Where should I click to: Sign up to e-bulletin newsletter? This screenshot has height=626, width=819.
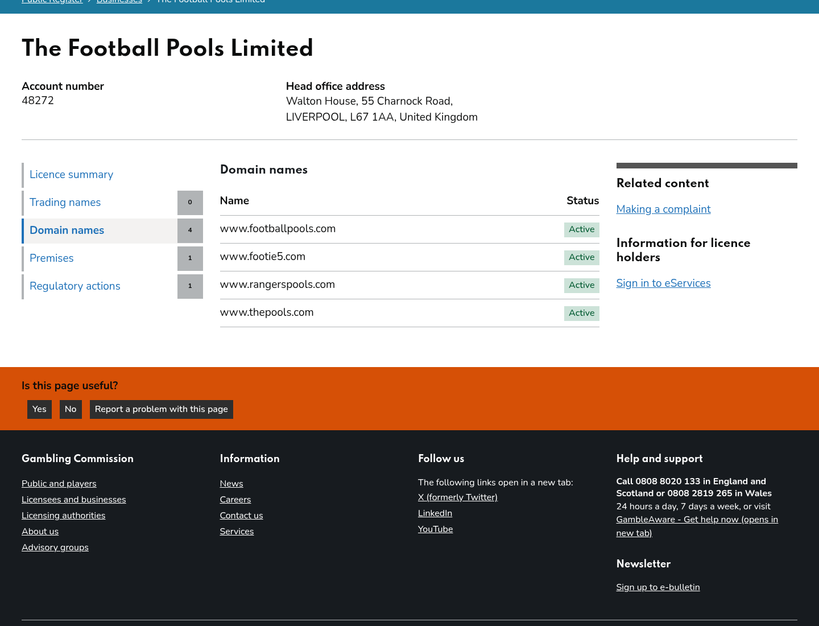[658, 587]
